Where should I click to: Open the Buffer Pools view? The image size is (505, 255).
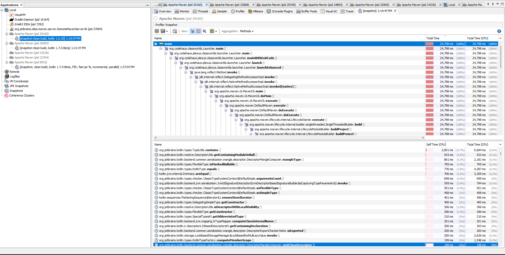click(306, 11)
